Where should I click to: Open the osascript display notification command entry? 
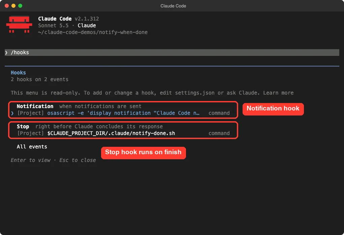click(x=123, y=113)
